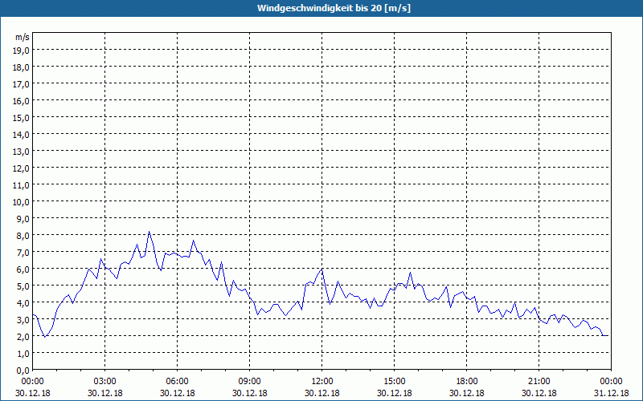Click the 09:00 time axis label

coord(250,382)
